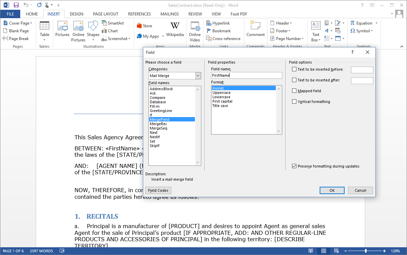Switch to Read Mode in the status bar
The height and width of the screenshot is (255, 407).
311,251
